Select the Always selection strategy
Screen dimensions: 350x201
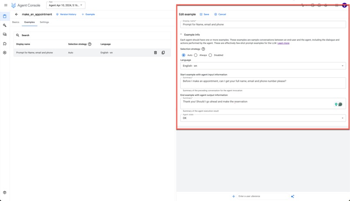pyautogui.click(x=196, y=55)
